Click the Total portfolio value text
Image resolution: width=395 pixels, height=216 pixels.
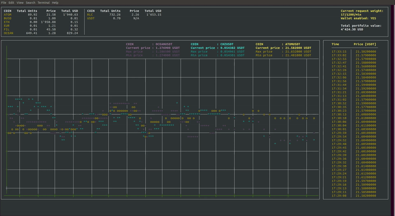click(x=361, y=26)
